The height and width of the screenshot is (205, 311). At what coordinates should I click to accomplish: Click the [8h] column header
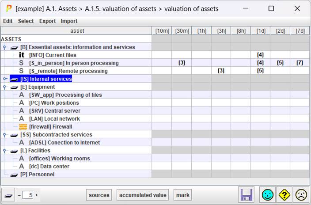point(241,31)
